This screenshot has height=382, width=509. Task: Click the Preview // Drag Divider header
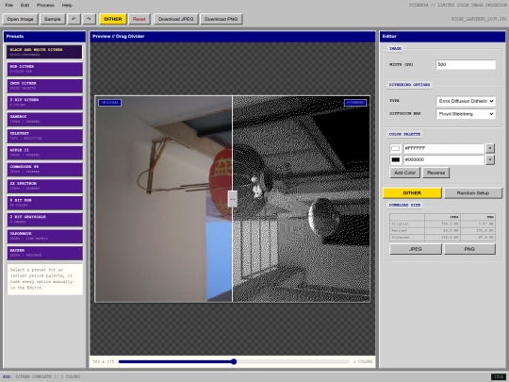click(x=233, y=37)
